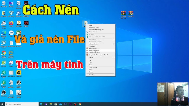Open Photoshop from the taskbar
The width and height of the screenshot is (189, 106).
click(x=65, y=104)
